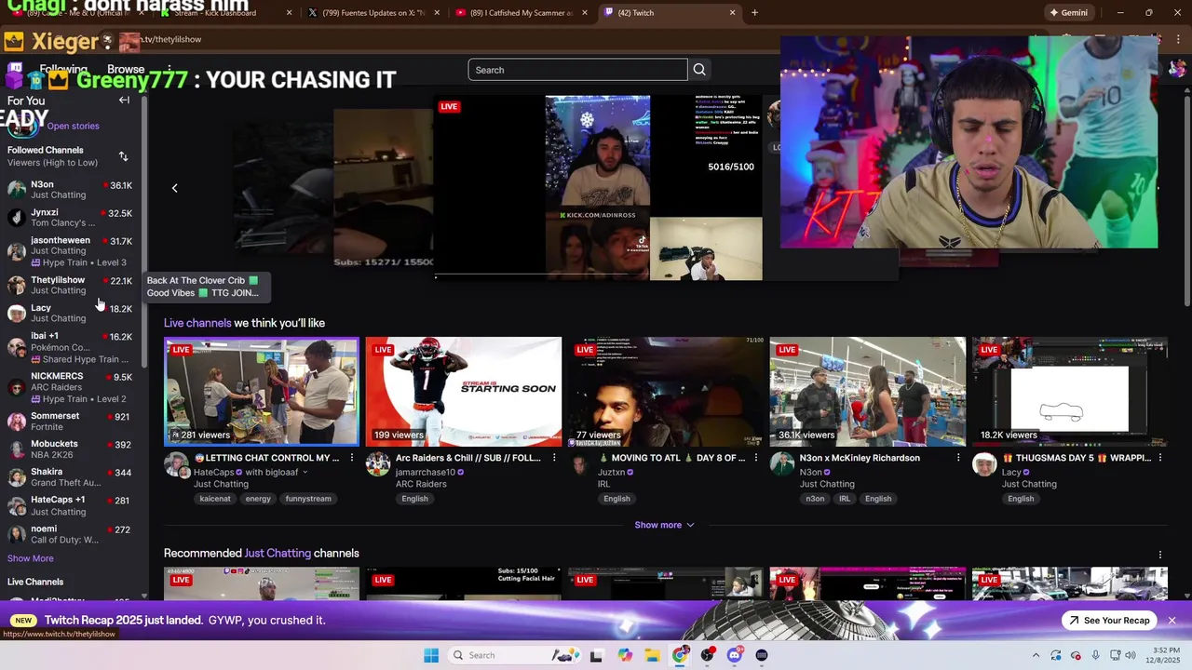
Task: Click into the Twitch search field
Action: [577, 70]
